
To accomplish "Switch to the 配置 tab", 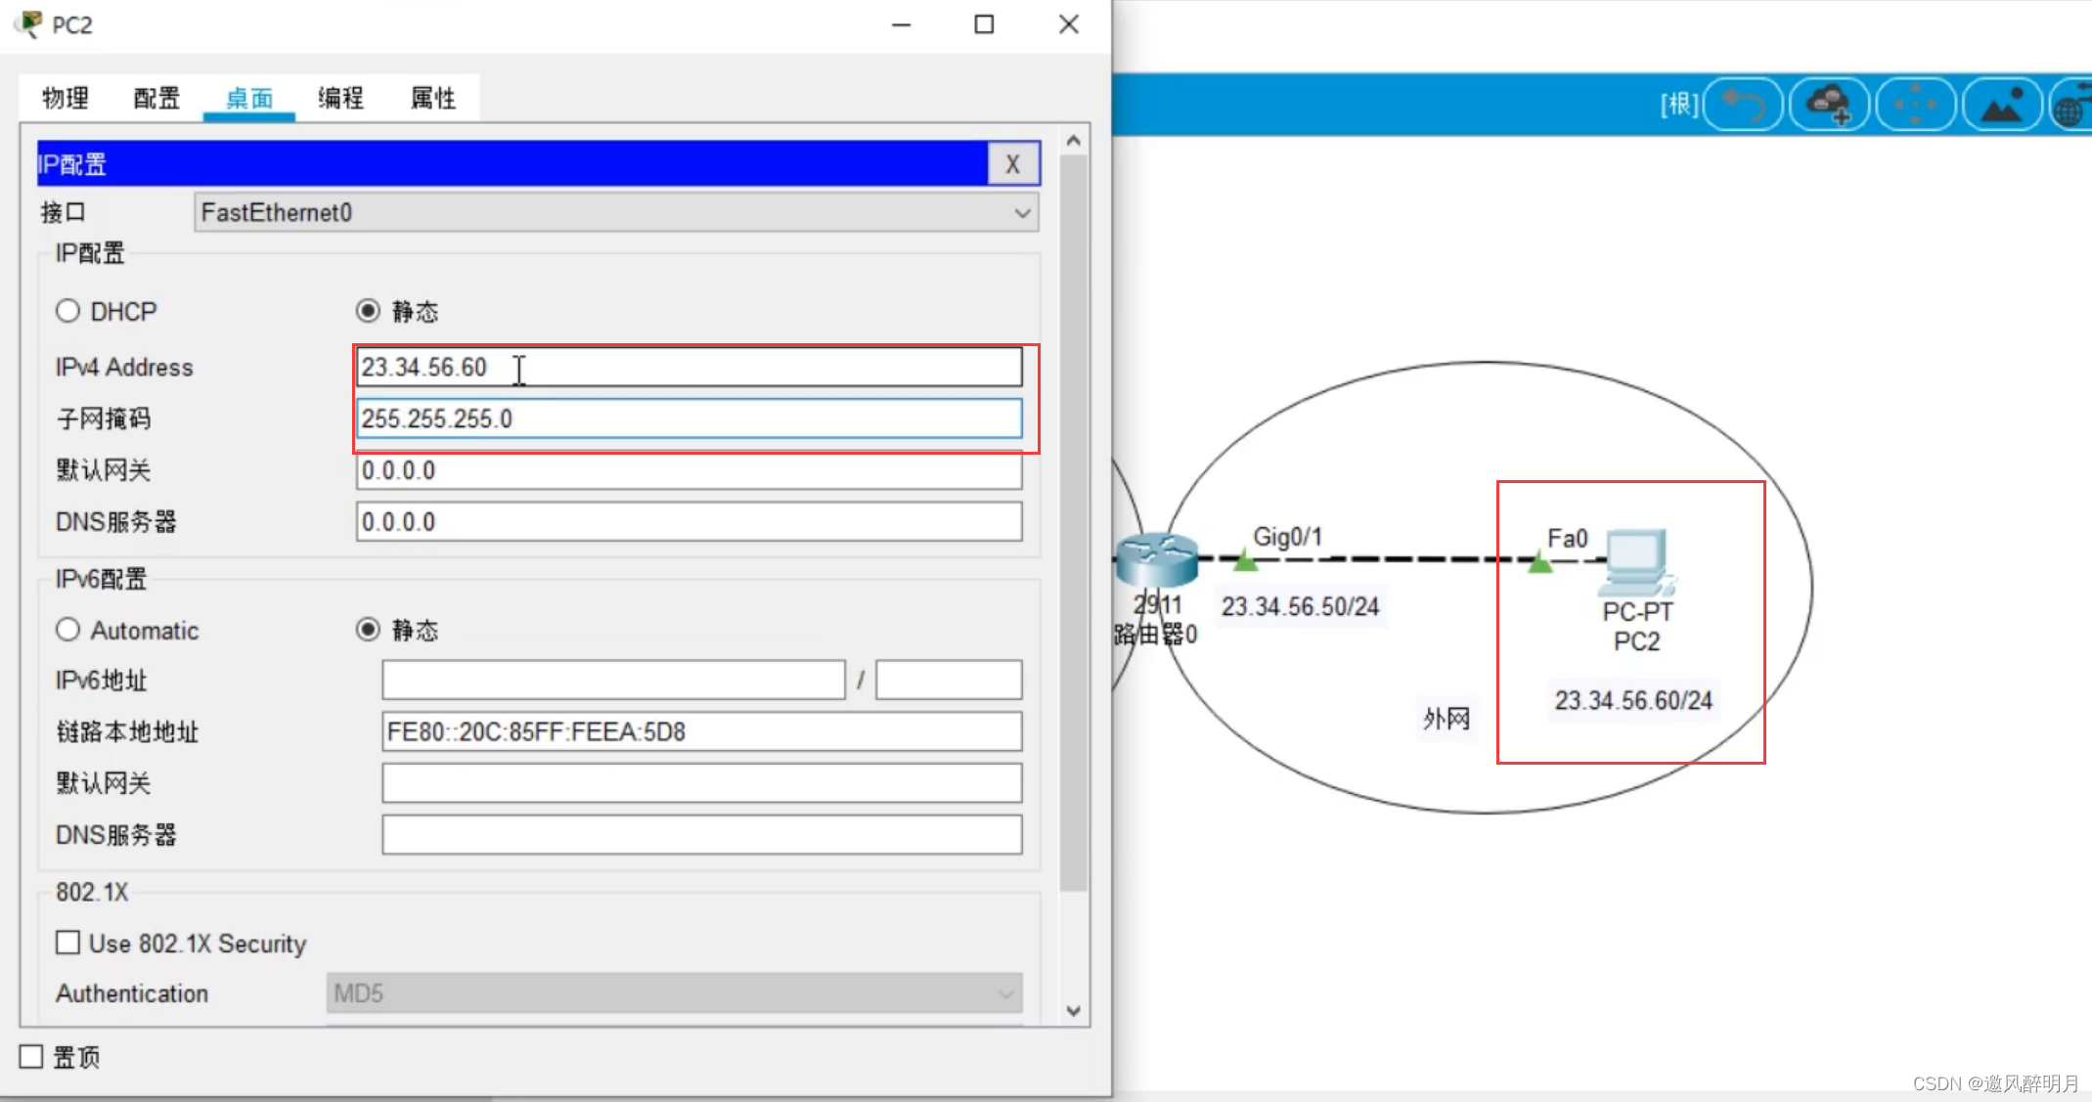I will coord(156,98).
